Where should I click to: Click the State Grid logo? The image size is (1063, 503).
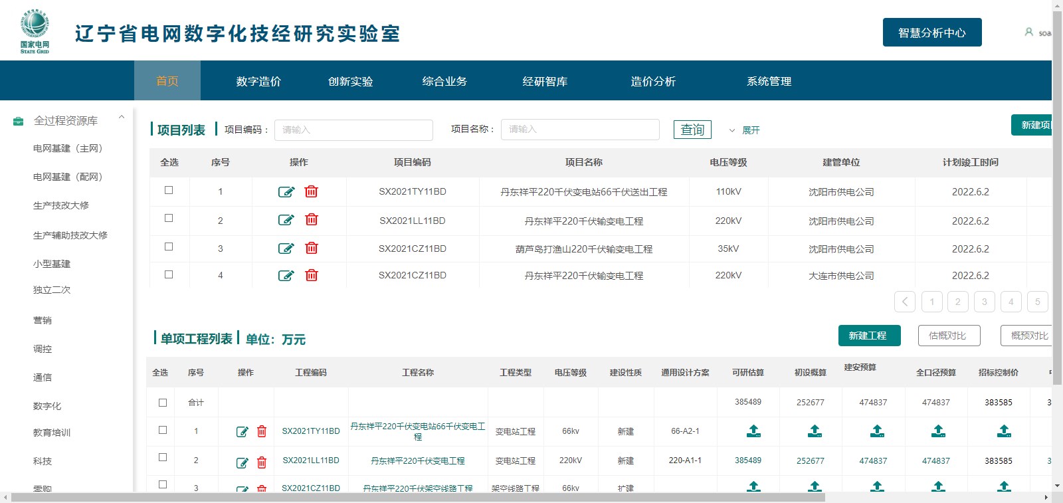pos(35,31)
